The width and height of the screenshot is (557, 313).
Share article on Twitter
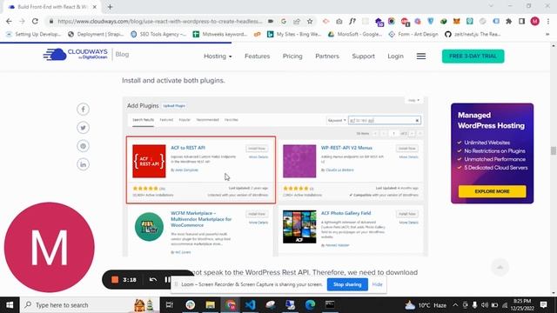click(84, 128)
